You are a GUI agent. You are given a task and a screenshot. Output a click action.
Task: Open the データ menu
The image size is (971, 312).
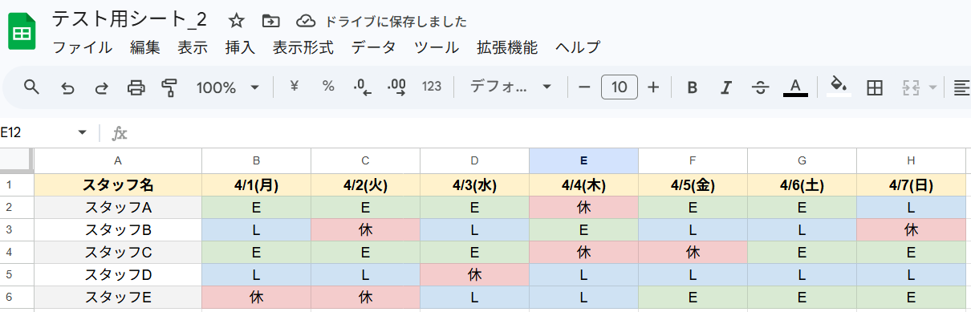373,47
